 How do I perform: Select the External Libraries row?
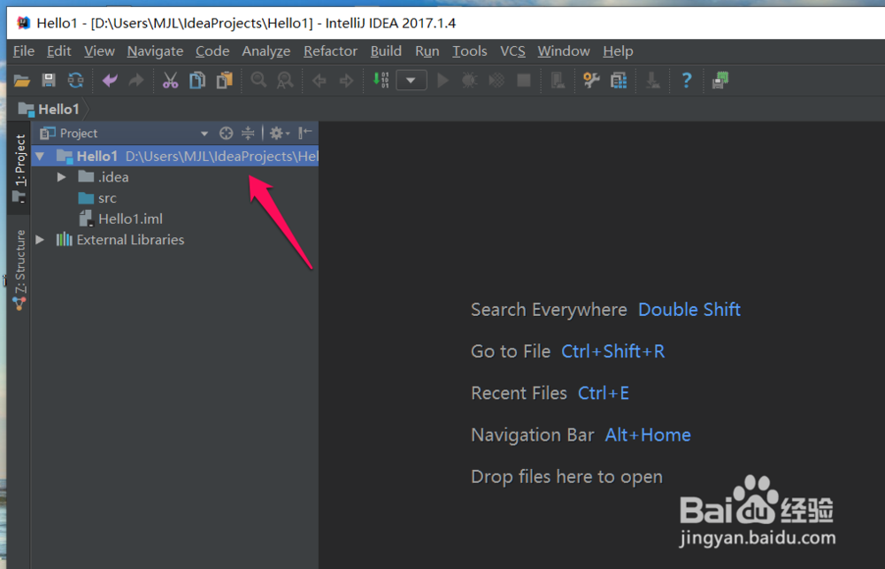point(174,240)
